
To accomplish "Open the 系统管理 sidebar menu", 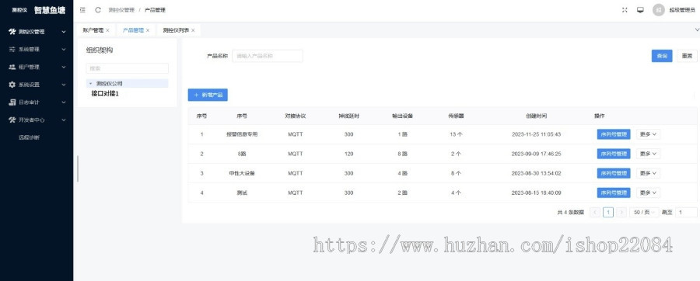I will [37, 50].
